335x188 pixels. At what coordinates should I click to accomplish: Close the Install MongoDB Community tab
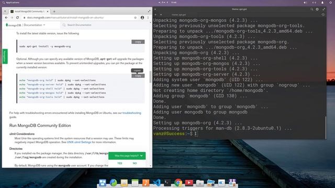pos(48,11)
